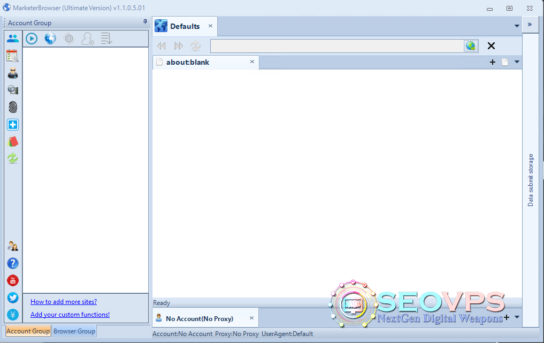544x343 pixels.
Task: Click the video camera sidebar icon
Action: tap(13, 90)
